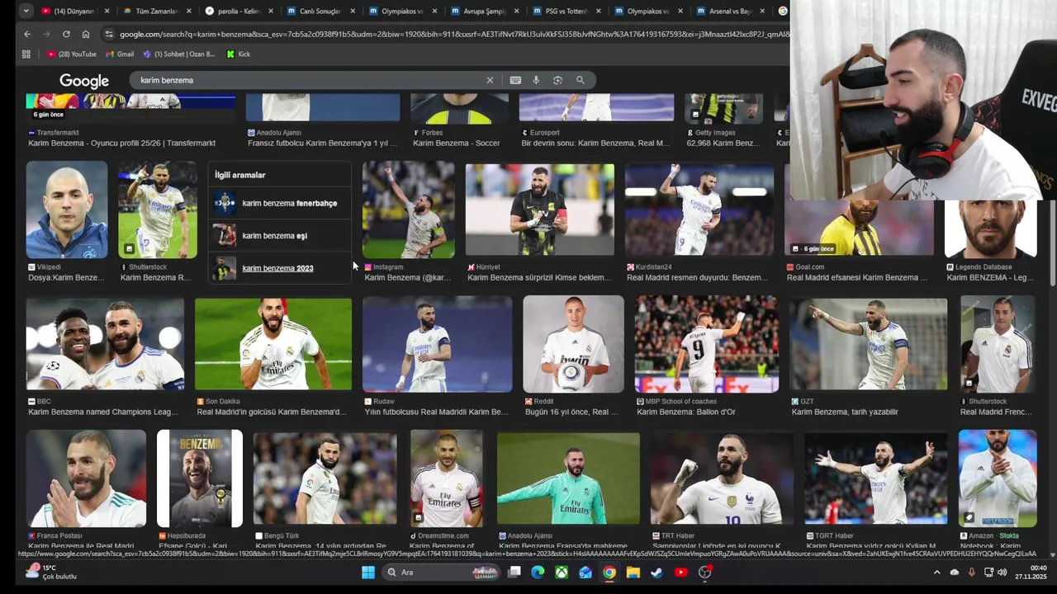
Task: Open browser home page icon
Action: [x=86, y=34]
